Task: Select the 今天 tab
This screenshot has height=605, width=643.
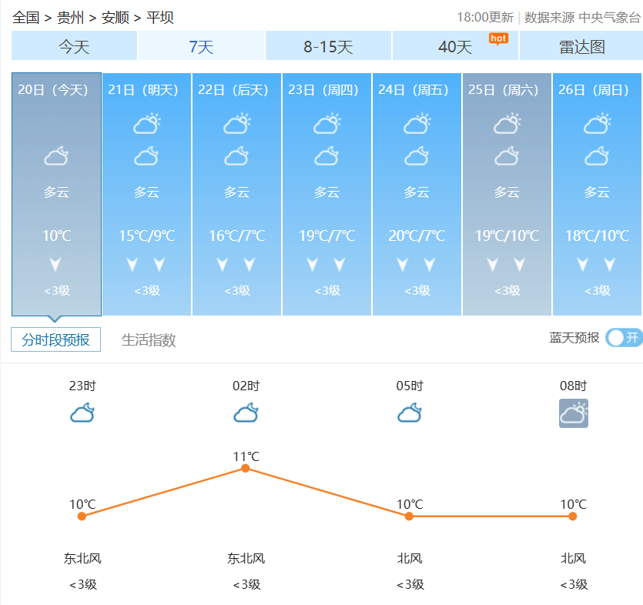Action: pyautogui.click(x=74, y=47)
